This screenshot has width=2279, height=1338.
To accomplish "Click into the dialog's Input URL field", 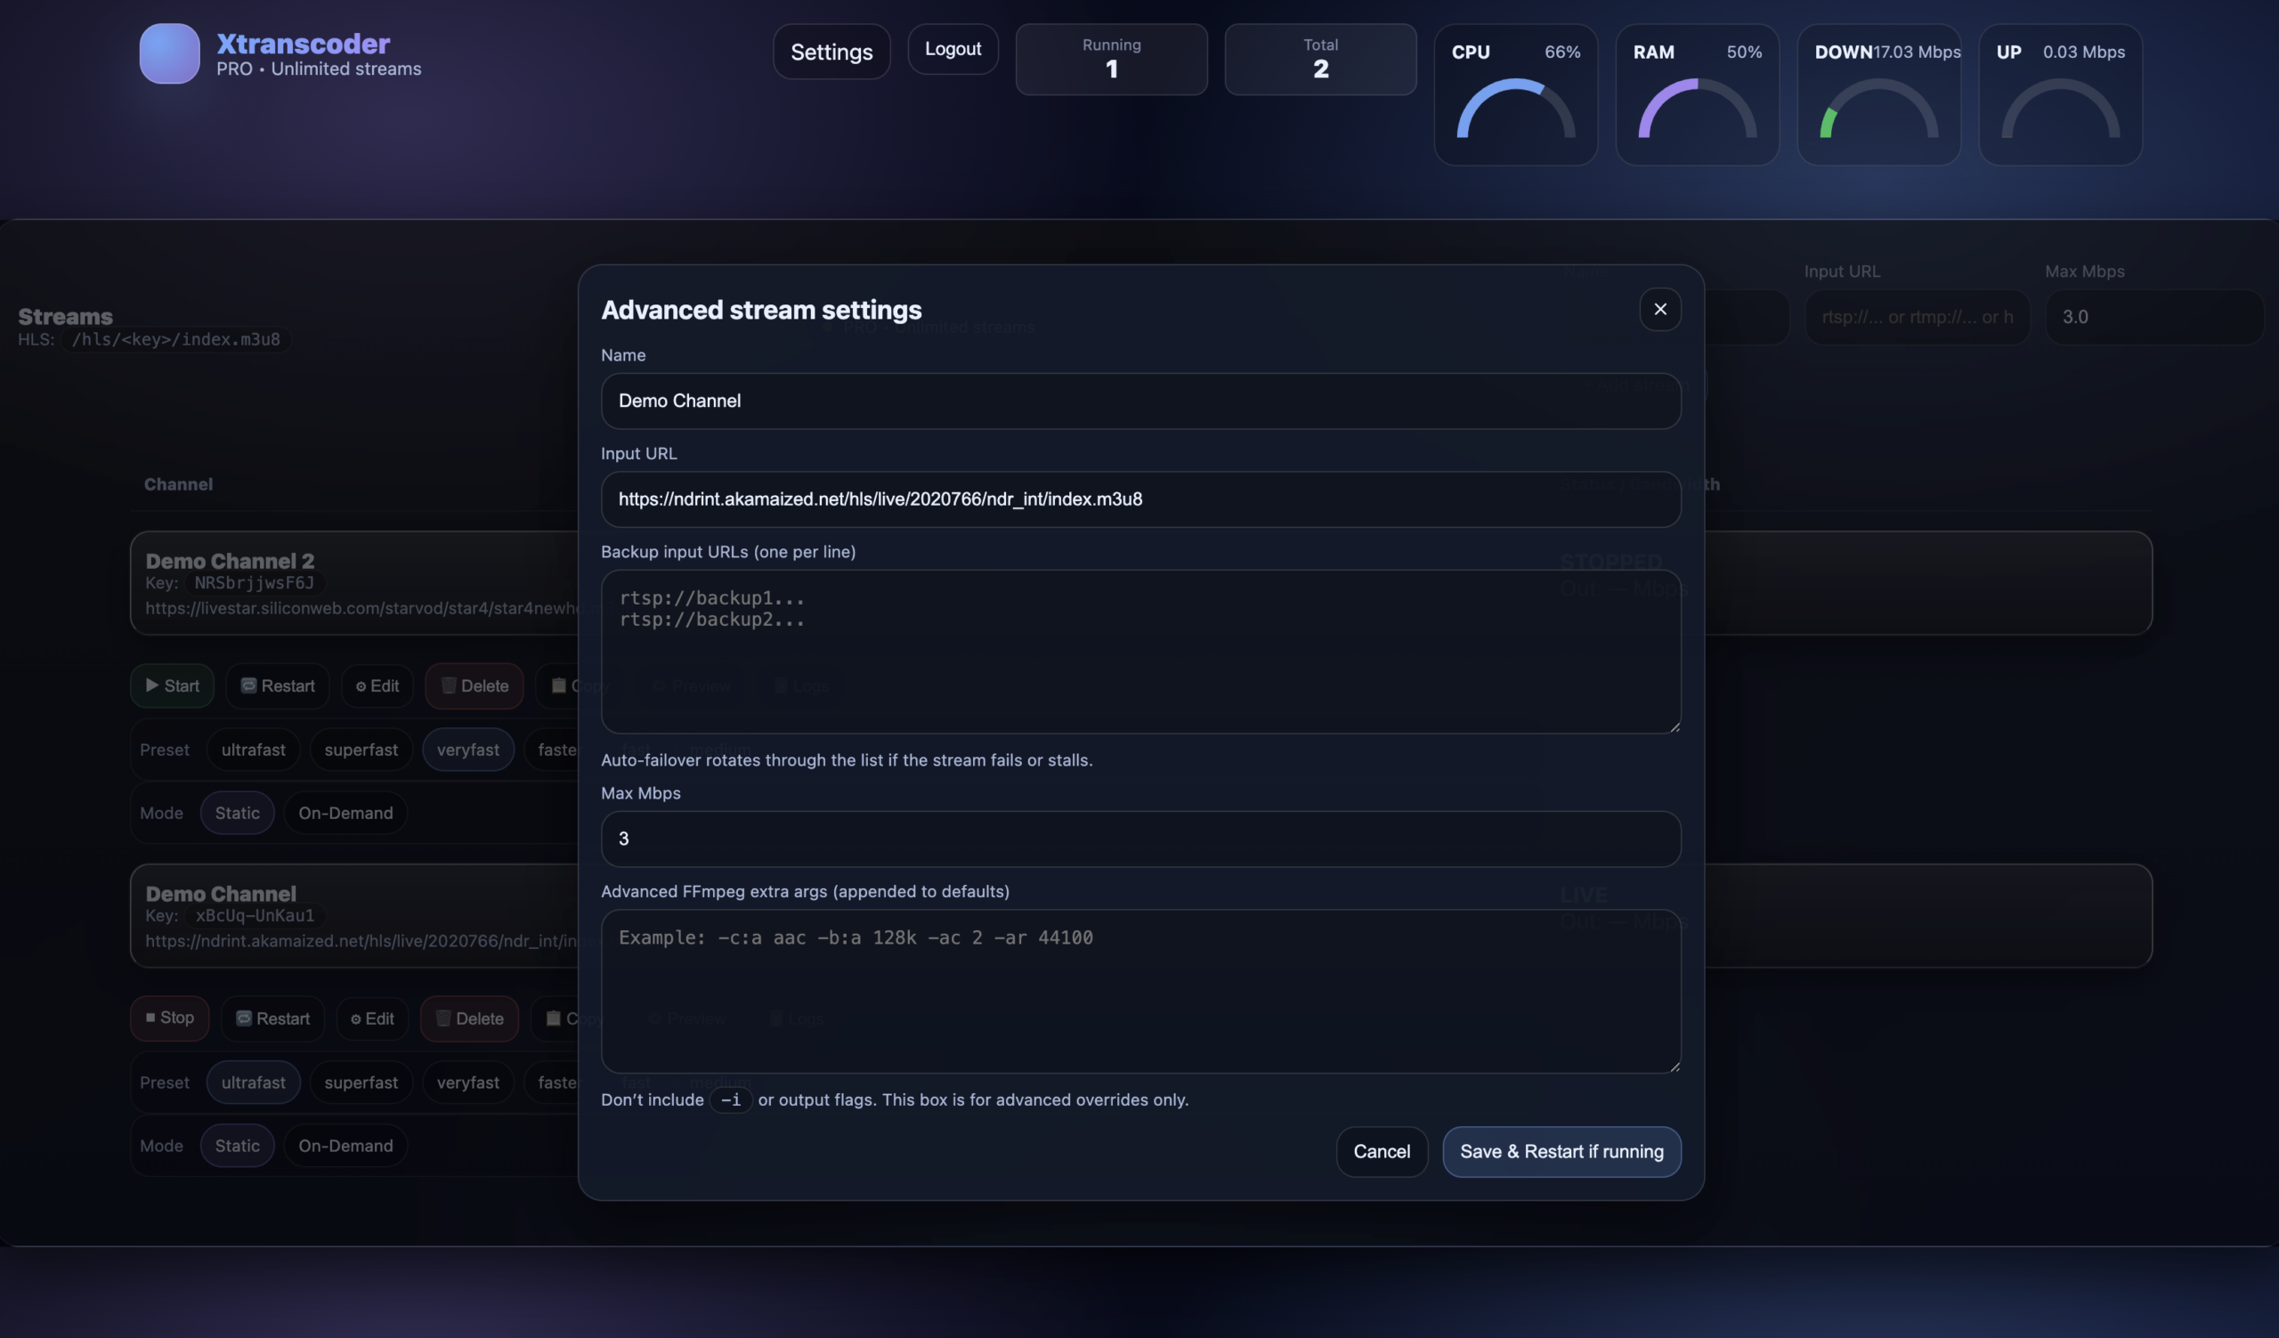I will pos(1140,499).
